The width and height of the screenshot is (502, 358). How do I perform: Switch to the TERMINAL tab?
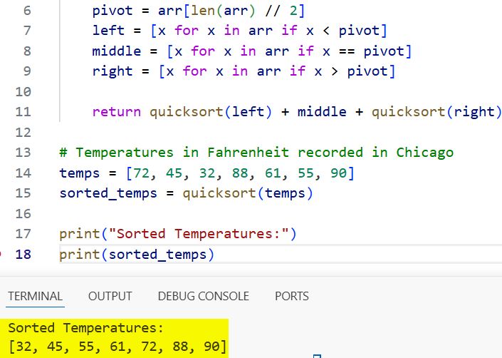point(35,296)
